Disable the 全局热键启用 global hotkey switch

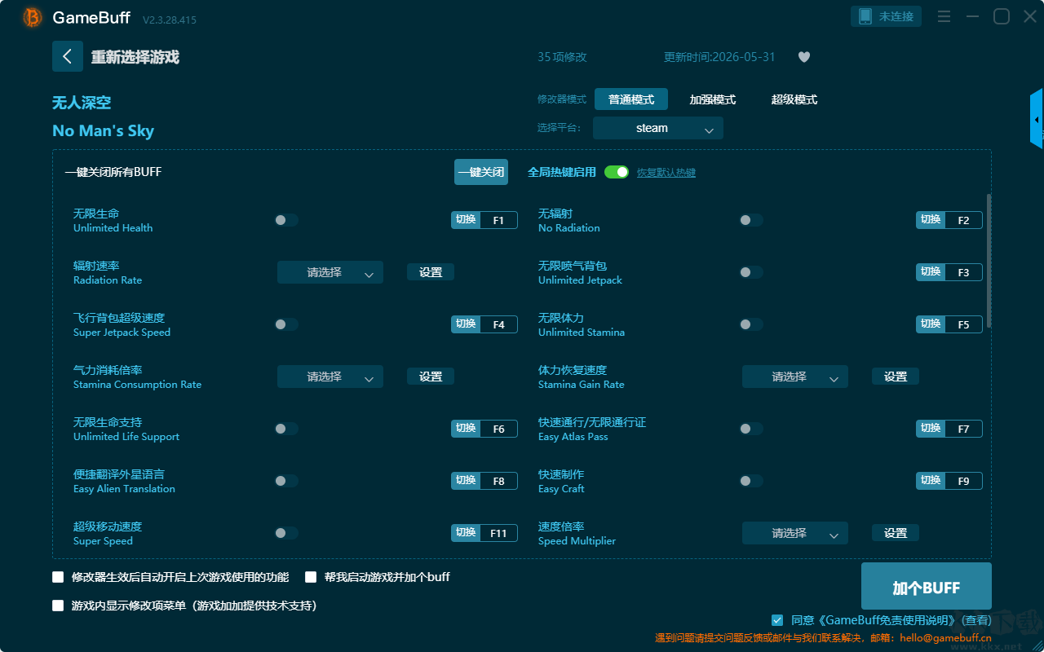pos(617,172)
